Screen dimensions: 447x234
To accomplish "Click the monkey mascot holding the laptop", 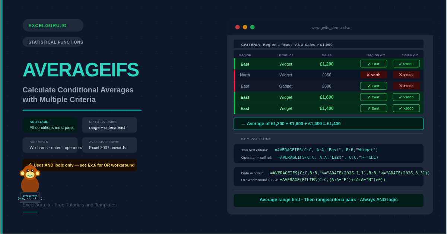I will pos(30,183).
